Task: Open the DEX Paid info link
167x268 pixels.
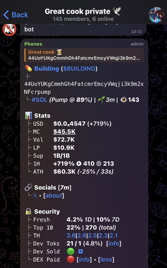Action: [84, 260]
